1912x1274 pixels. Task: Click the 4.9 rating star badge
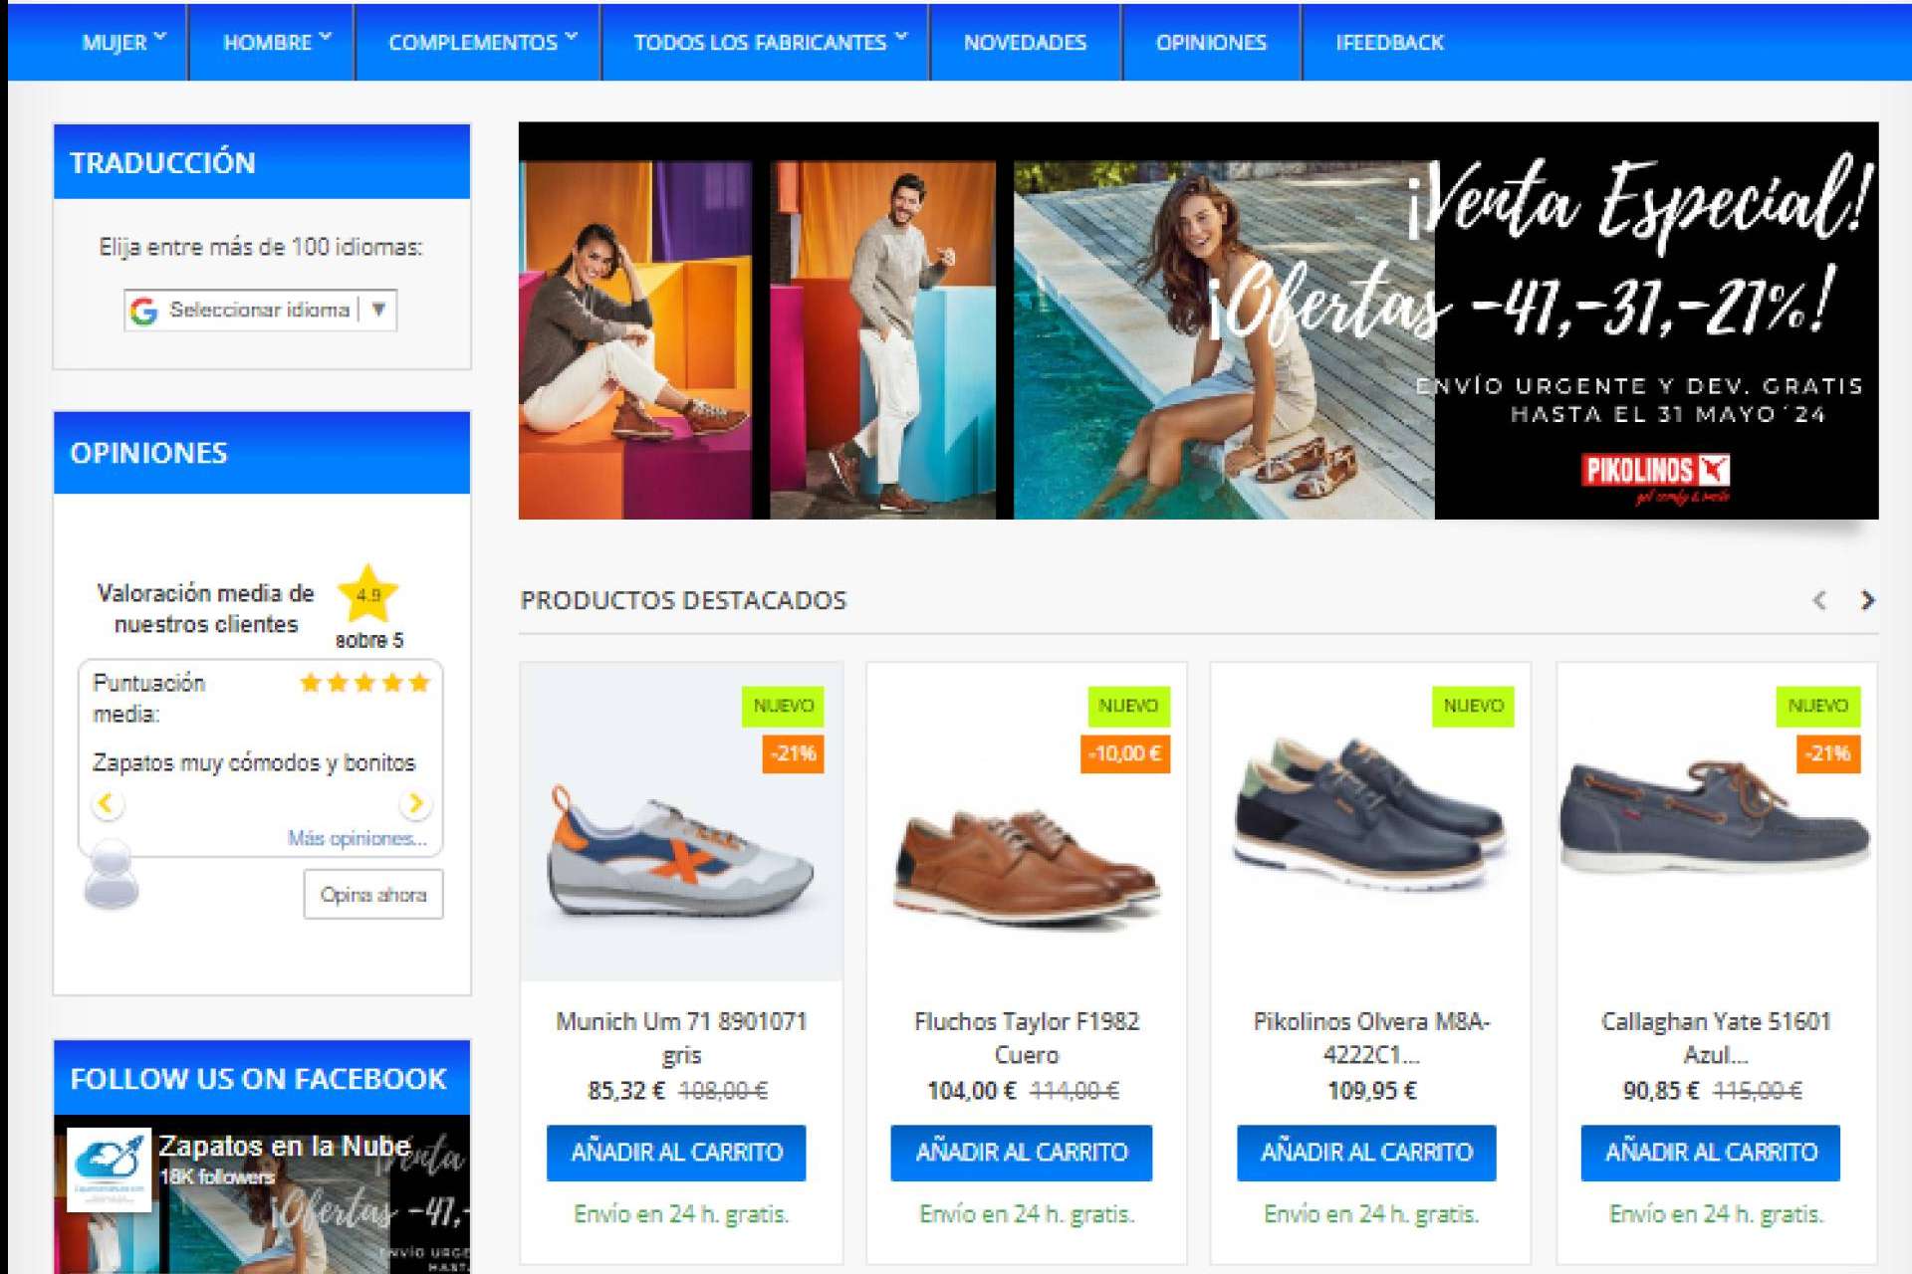tap(368, 594)
